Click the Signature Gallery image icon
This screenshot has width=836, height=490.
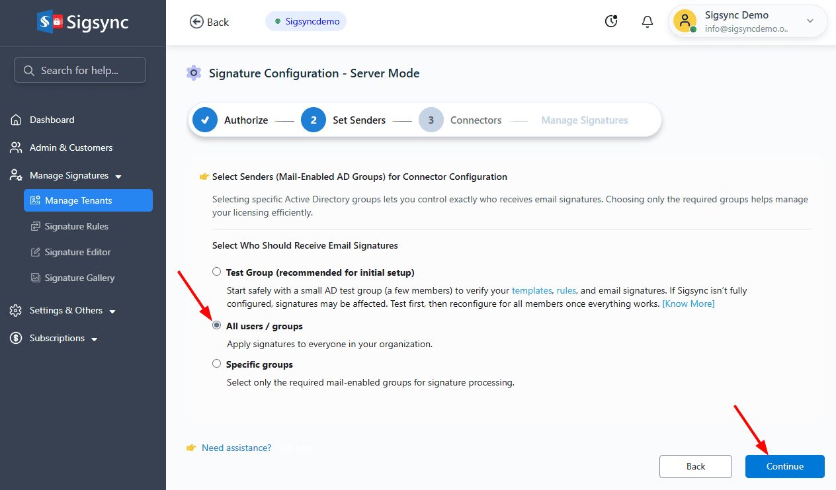click(36, 278)
